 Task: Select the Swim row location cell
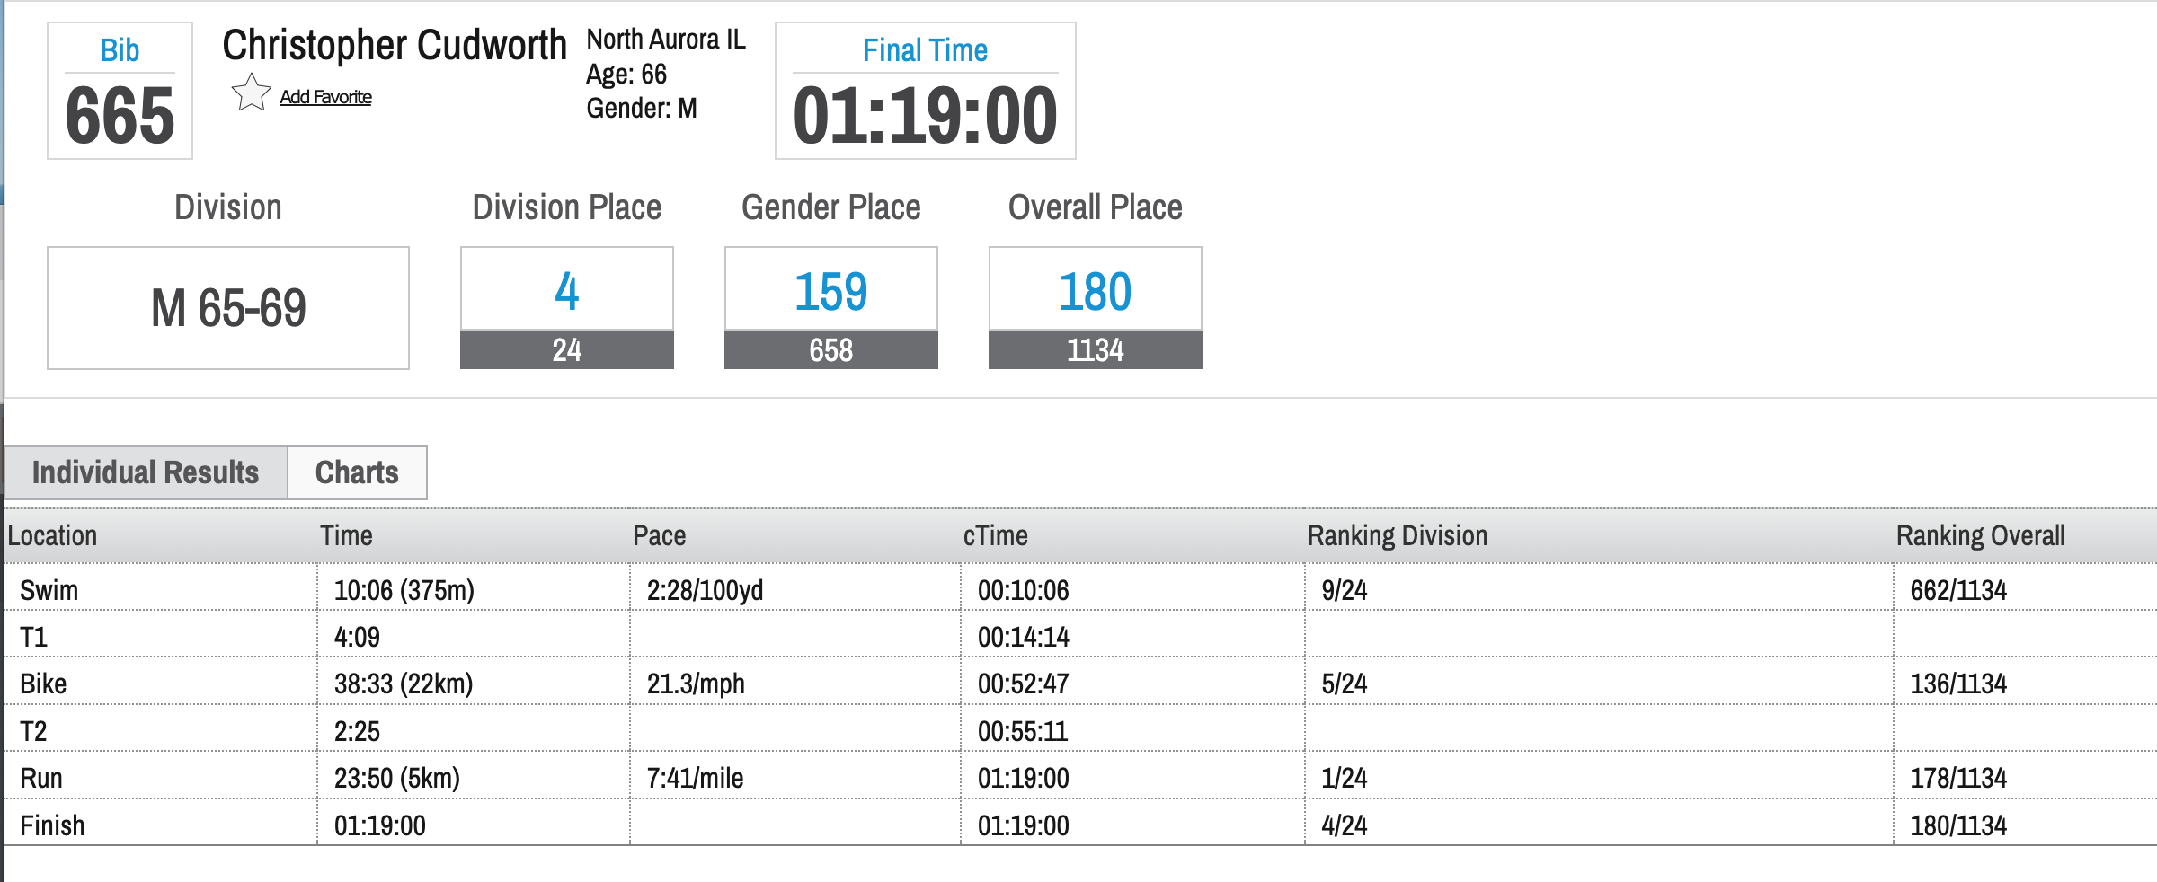click(49, 590)
